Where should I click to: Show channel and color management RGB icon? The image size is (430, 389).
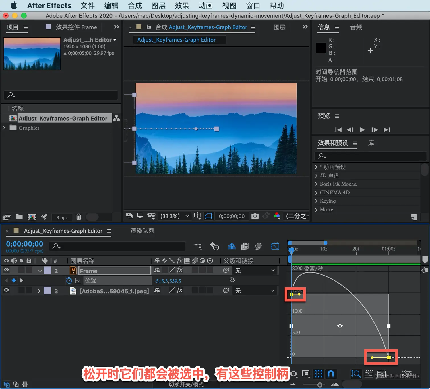[277, 216]
